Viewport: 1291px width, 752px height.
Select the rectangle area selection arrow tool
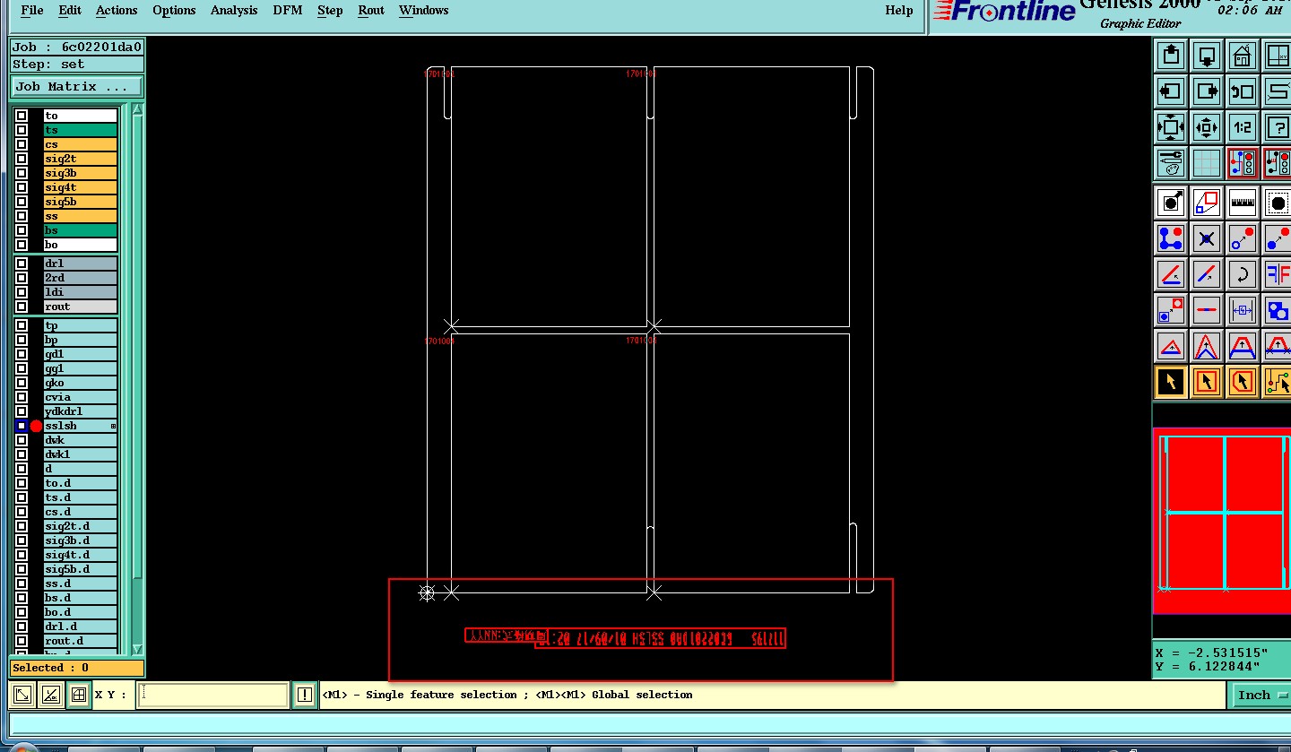point(1207,382)
